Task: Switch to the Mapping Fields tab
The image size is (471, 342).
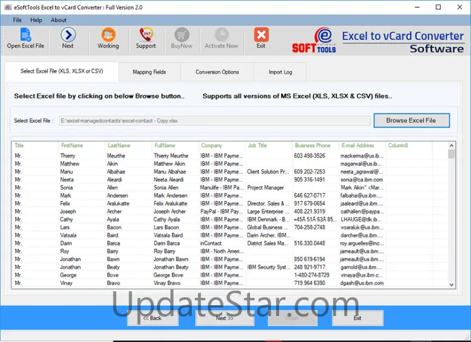Action: click(149, 72)
